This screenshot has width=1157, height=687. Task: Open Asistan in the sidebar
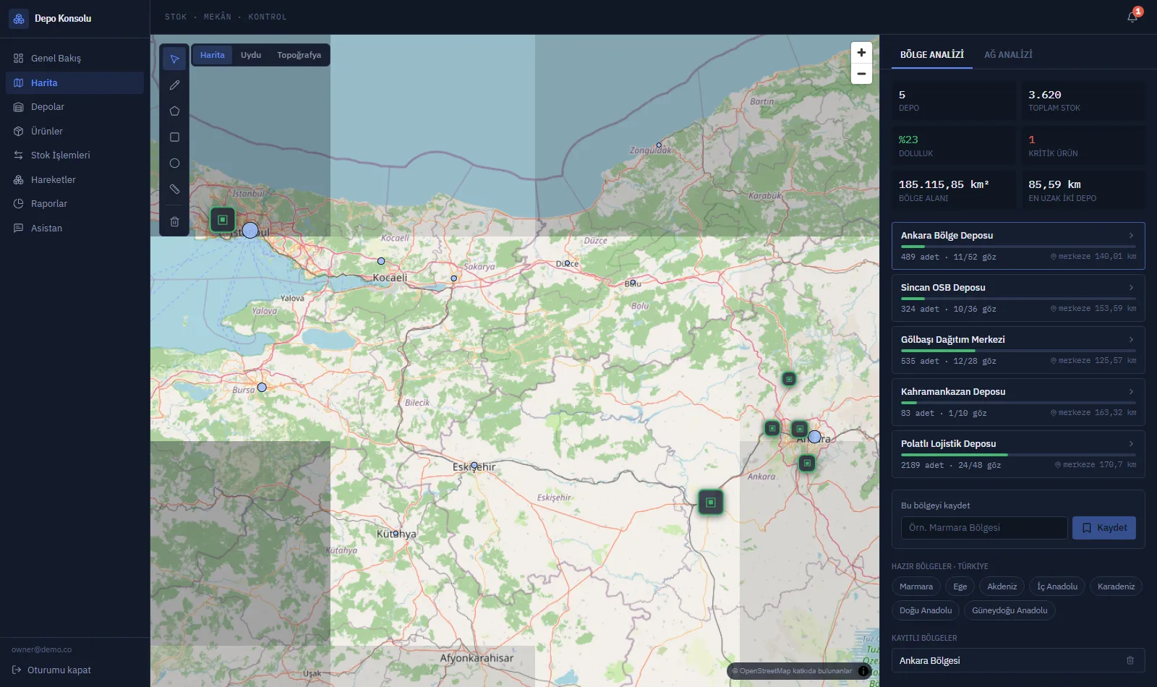coord(75,228)
